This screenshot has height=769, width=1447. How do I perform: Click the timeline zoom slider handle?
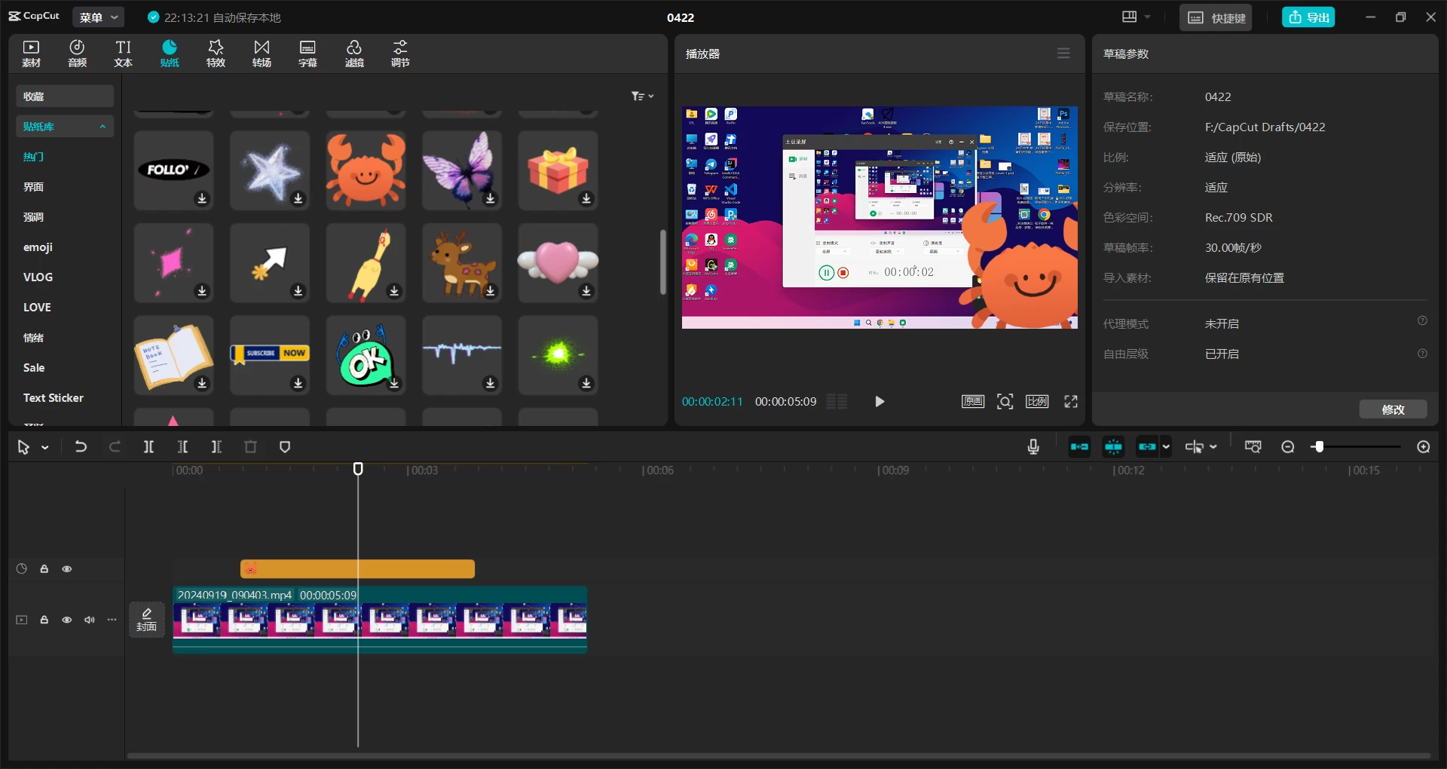point(1318,447)
